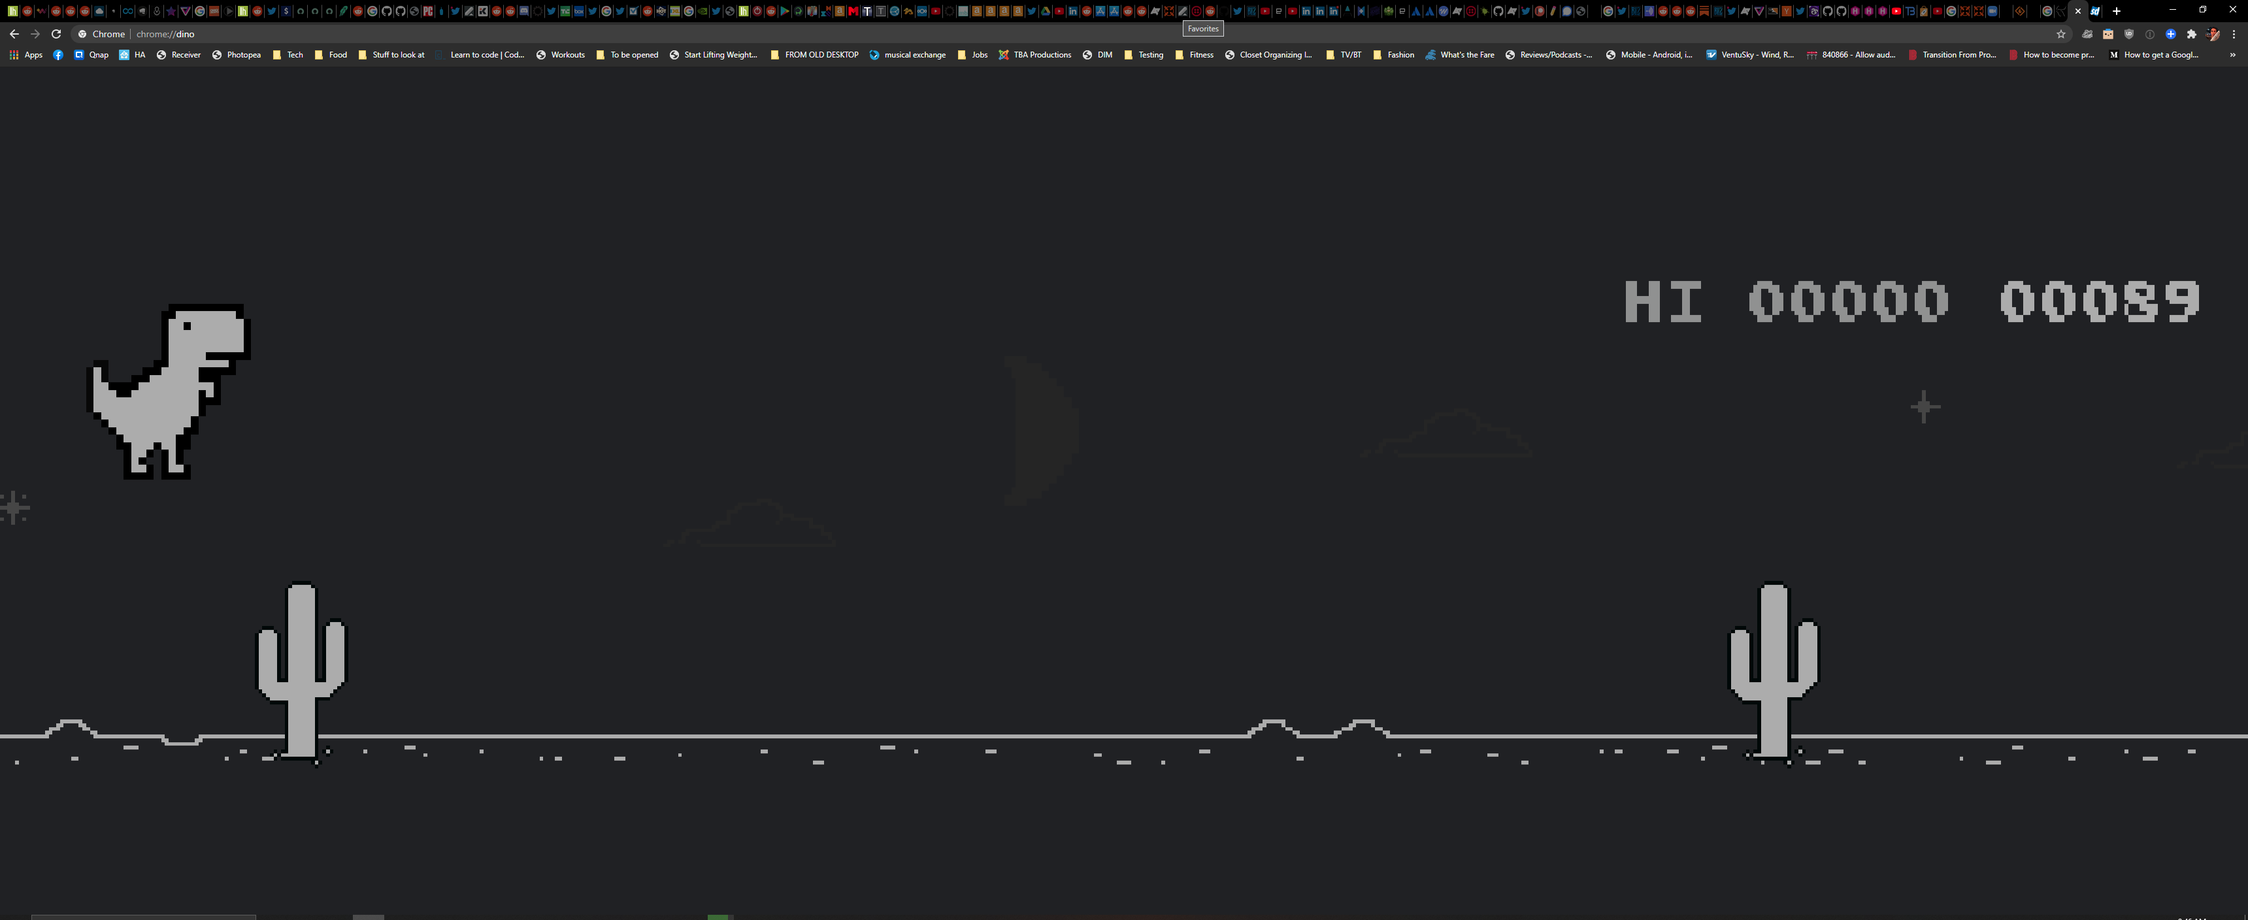This screenshot has width=2248, height=920.
Task: Expand the Jobs bookmarks folder
Action: 972,55
